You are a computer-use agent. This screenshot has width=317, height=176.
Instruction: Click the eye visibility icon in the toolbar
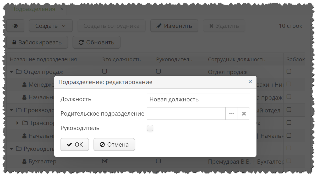pyautogui.click(x=15, y=25)
